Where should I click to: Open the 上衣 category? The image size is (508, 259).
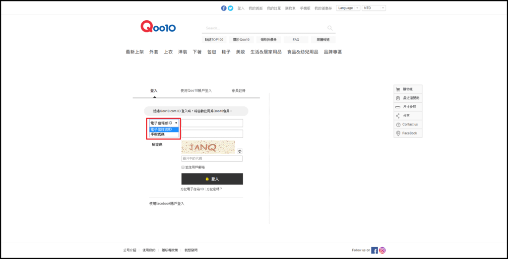tap(168, 52)
